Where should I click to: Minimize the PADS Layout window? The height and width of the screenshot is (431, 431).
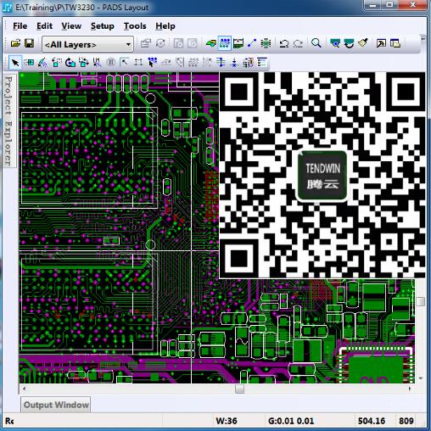(x=373, y=5)
